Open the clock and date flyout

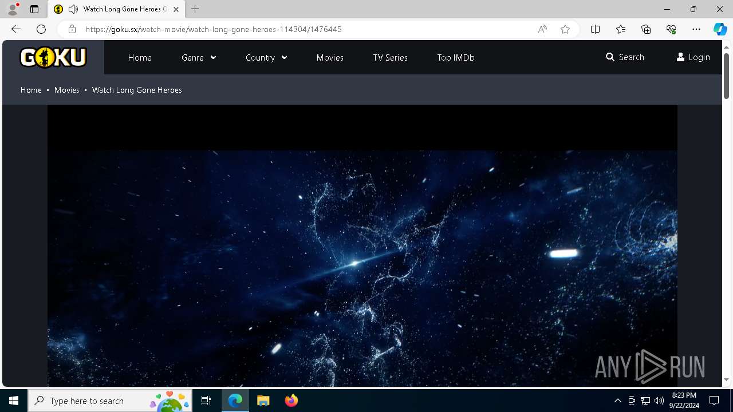[x=685, y=401]
